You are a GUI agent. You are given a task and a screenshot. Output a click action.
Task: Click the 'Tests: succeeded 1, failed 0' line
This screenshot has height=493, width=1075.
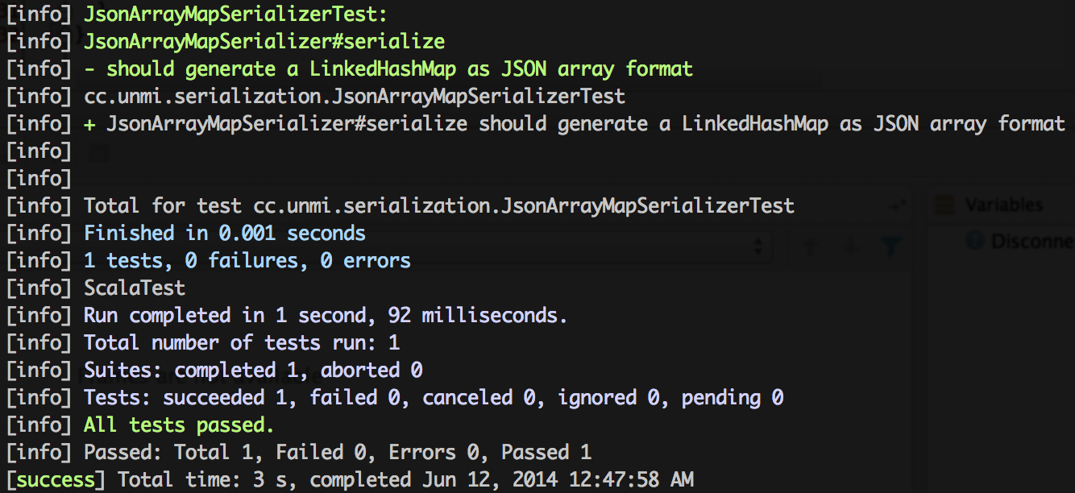pos(434,397)
